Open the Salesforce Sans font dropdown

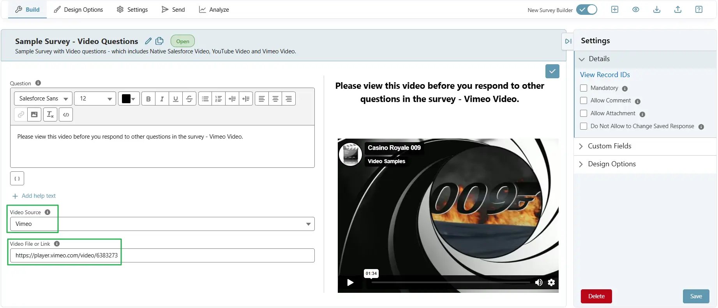(x=43, y=99)
